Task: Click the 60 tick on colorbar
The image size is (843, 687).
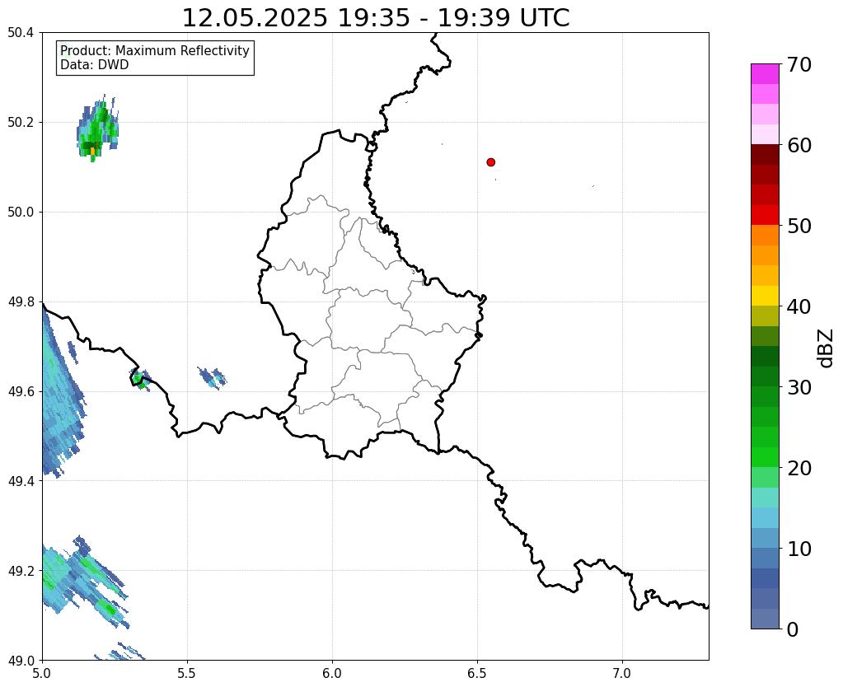Action: tap(799, 145)
